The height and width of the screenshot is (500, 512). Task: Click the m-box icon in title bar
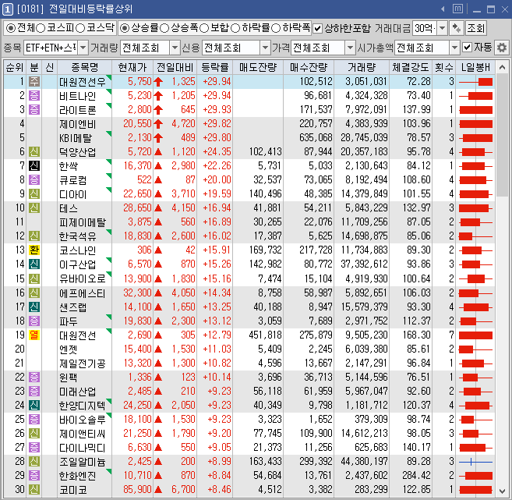point(457,9)
